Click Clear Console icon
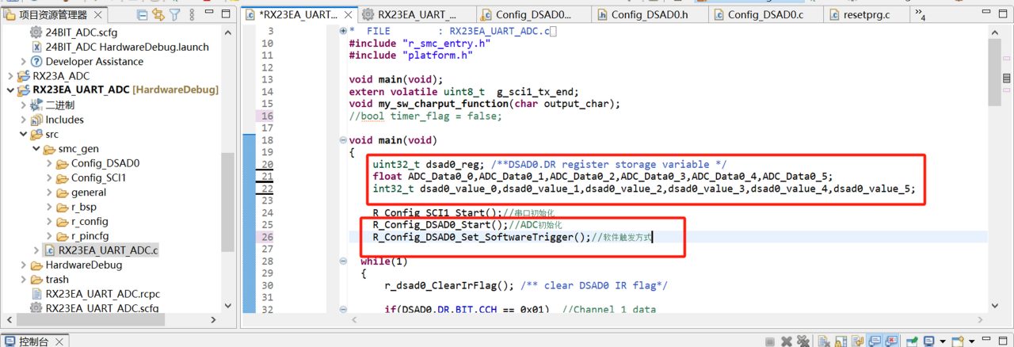The image size is (1014, 347). coord(824,341)
